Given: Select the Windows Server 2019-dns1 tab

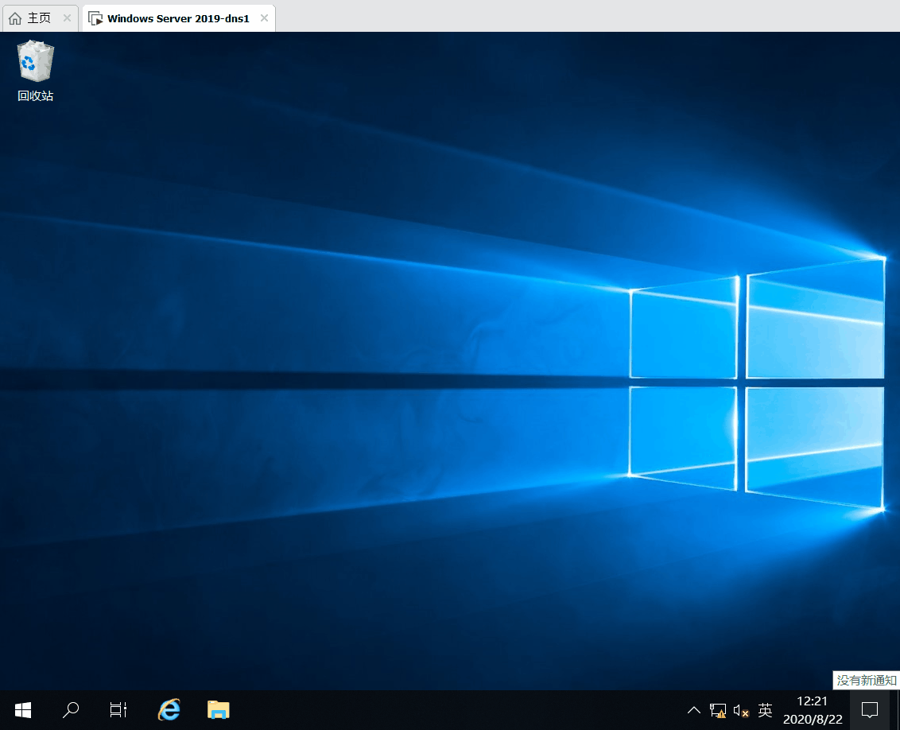Looking at the screenshot, I should (x=178, y=17).
